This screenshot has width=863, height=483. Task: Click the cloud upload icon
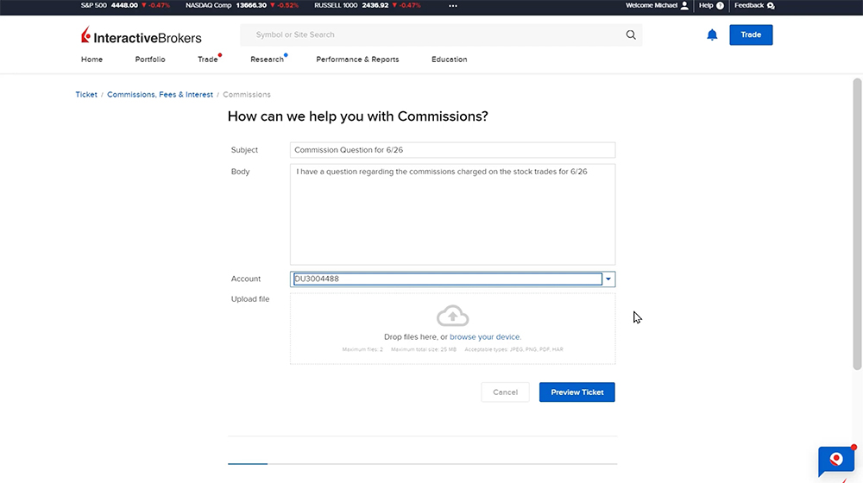[x=452, y=316]
